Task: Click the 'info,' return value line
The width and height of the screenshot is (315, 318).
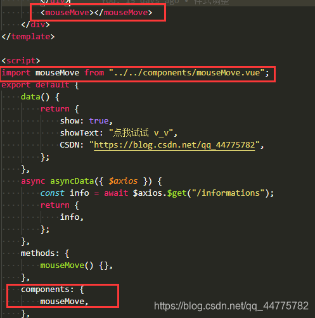Action: coord(72,217)
